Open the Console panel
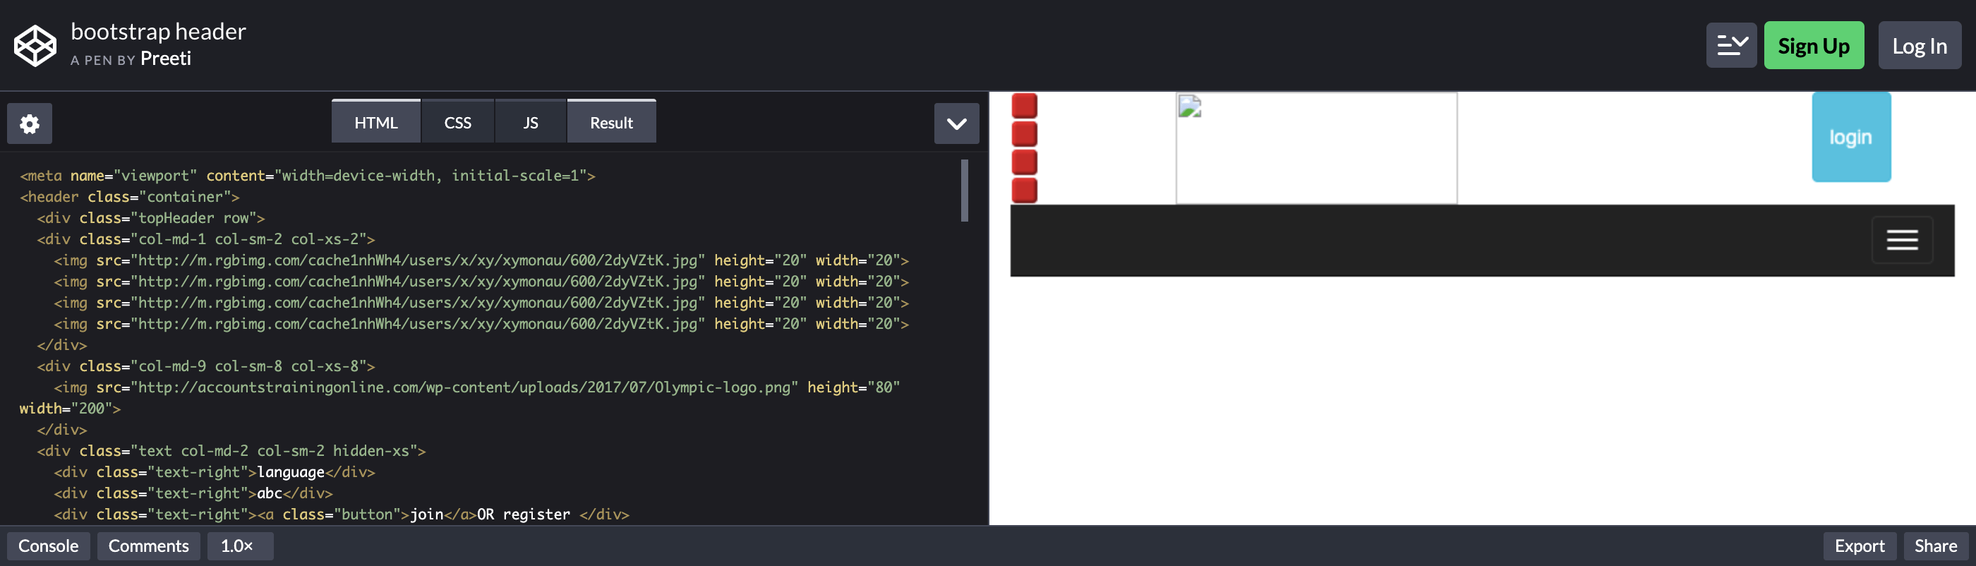This screenshot has height=566, width=1976. tap(48, 546)
